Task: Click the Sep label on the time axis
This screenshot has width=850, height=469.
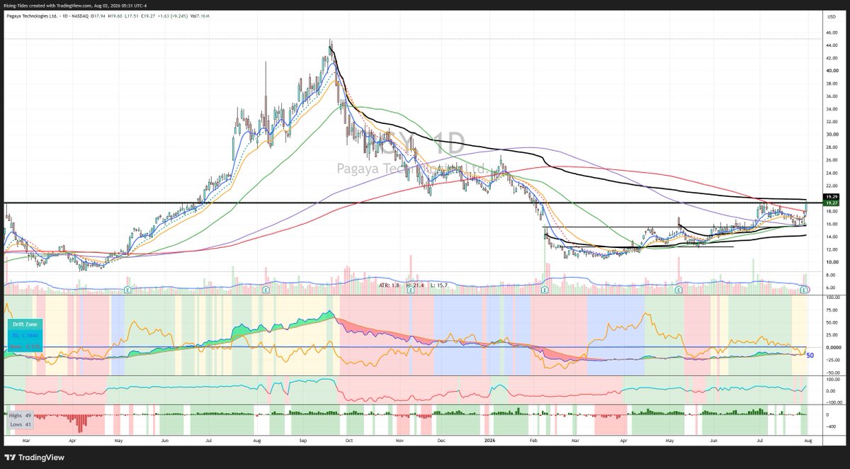Action: pyautogui.click(x=304, y=441)
